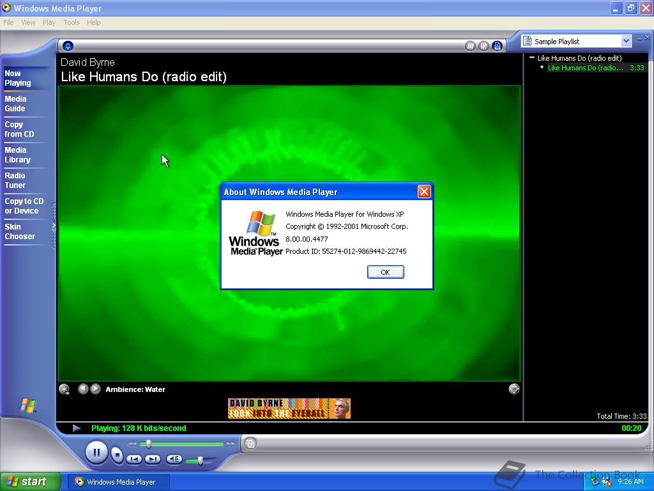Click the rewind arrows on the seek bar

(x=132, y=444)
